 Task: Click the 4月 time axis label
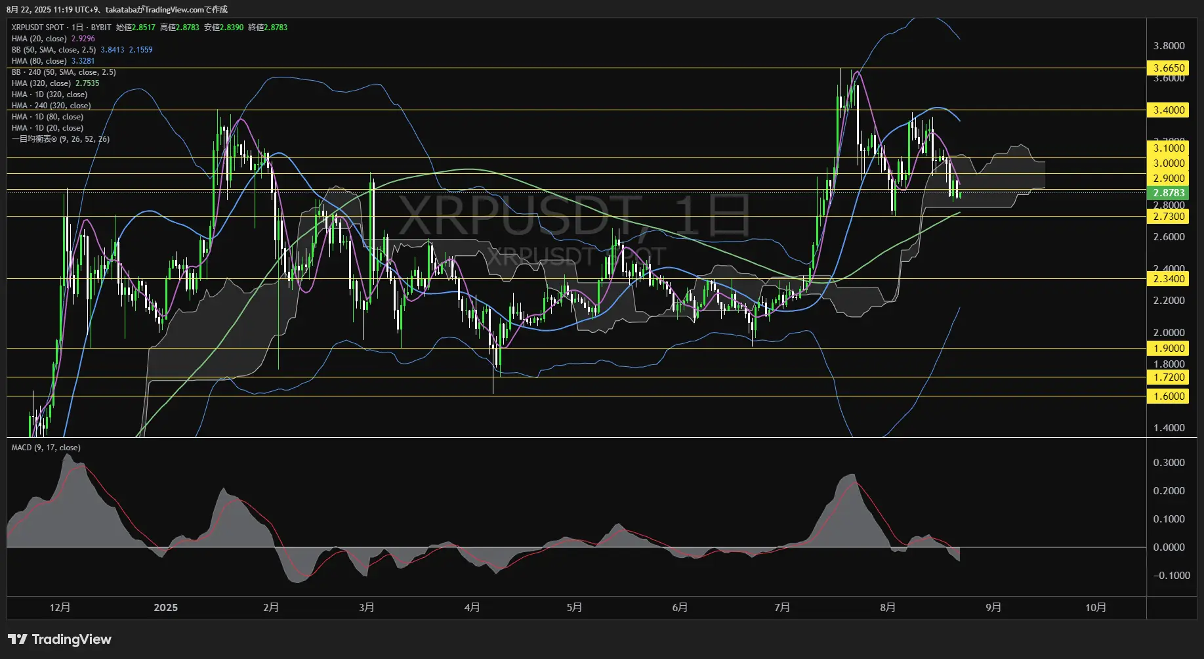pos(472,607)
